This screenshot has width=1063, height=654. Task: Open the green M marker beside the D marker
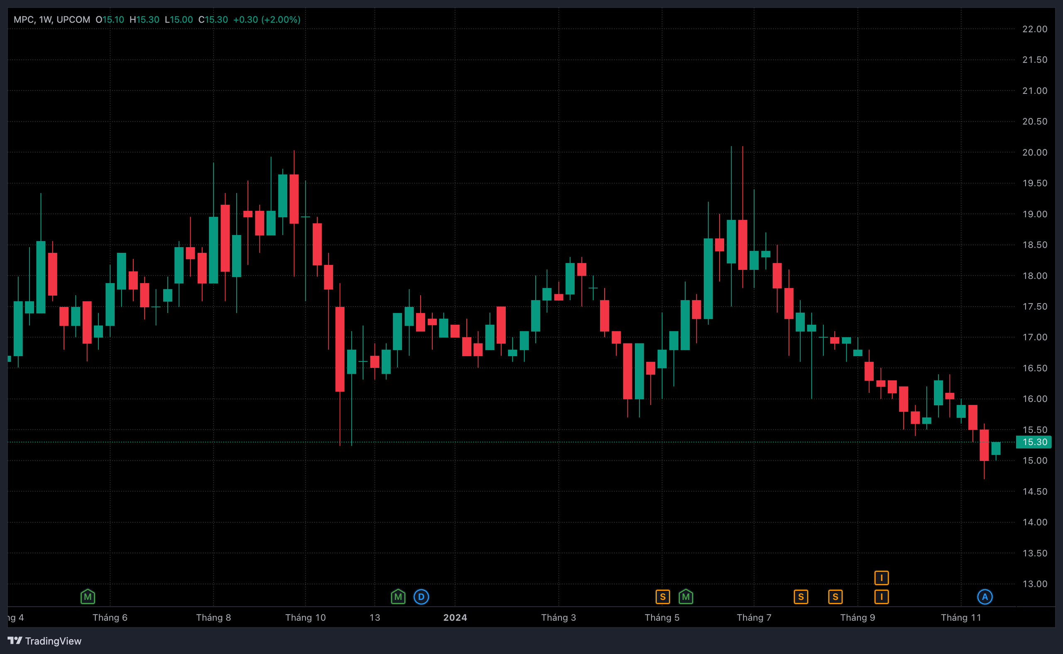point(398,597)
